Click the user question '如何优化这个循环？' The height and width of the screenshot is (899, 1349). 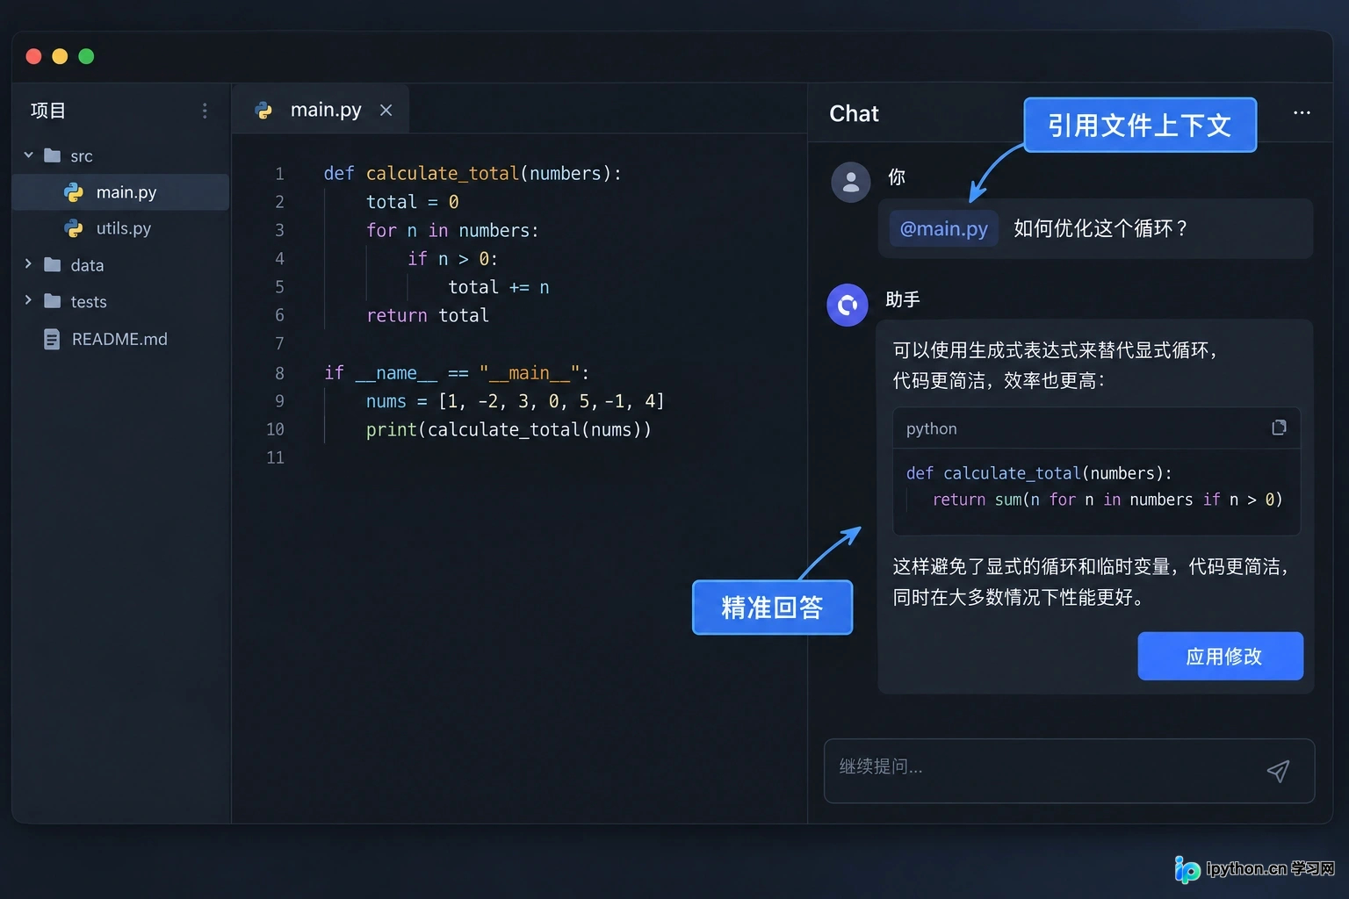click(1102, 229)
